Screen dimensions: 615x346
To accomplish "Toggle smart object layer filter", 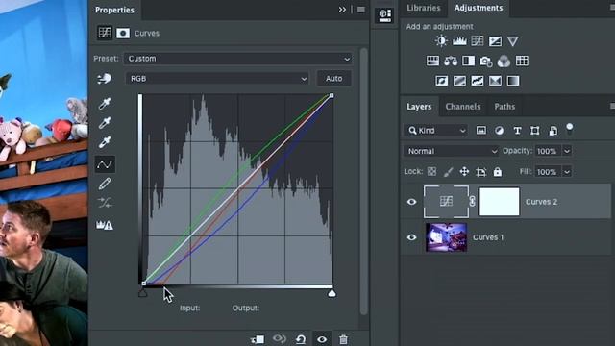I will click(553, 131).
